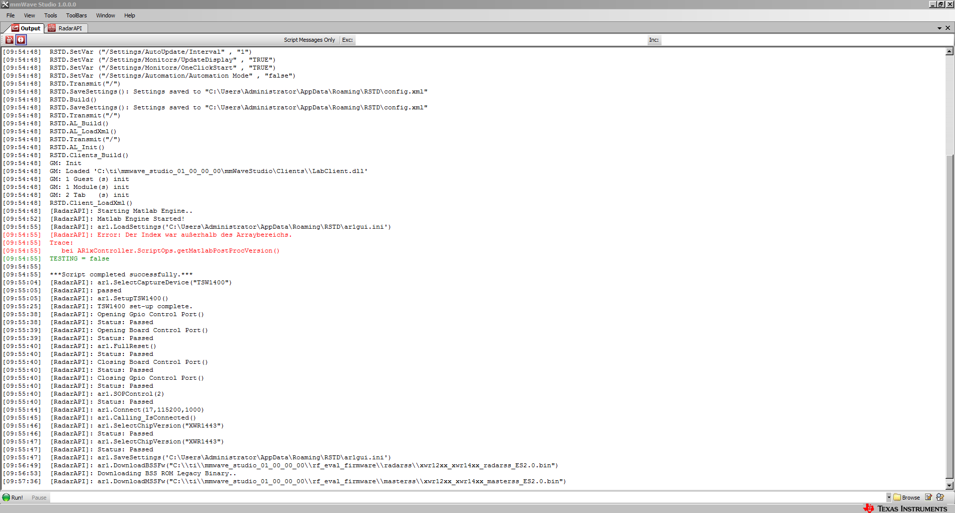Screen dimensions: 955x513
Task: Select the ar1.SelectCaptureDevice("TSW1400") line
Action: (x=117, y=282)
